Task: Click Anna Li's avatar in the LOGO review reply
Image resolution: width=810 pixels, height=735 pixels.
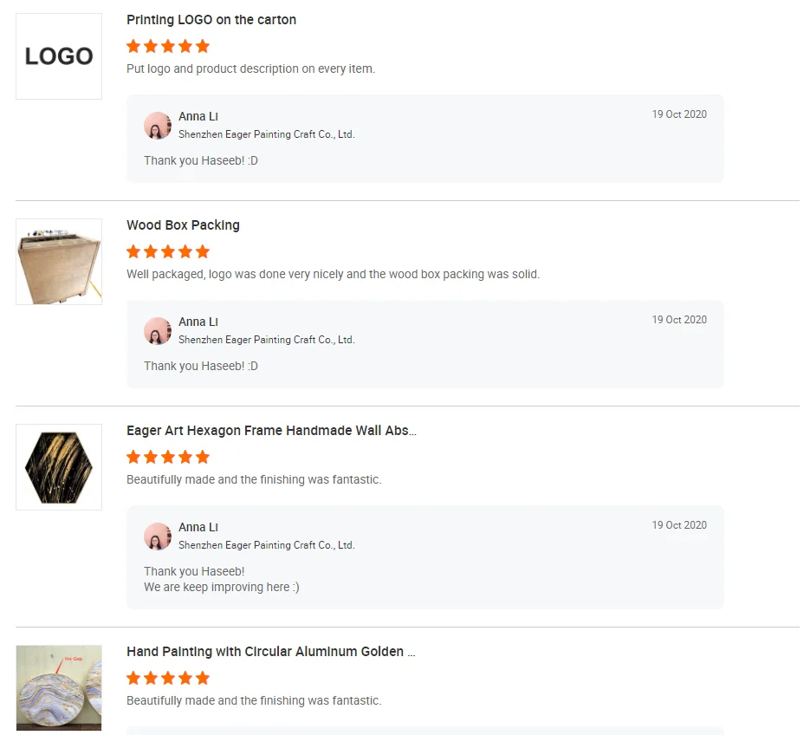Action: coord(158,126)
